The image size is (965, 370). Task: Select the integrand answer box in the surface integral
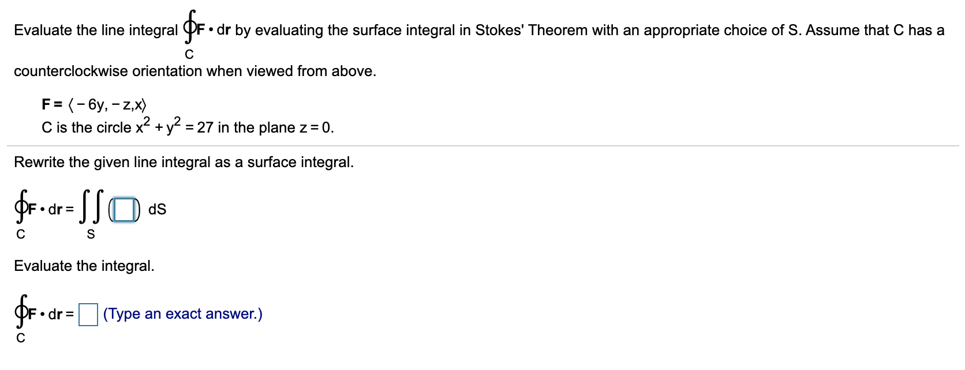pyautogui.click(x=124, y=211)
